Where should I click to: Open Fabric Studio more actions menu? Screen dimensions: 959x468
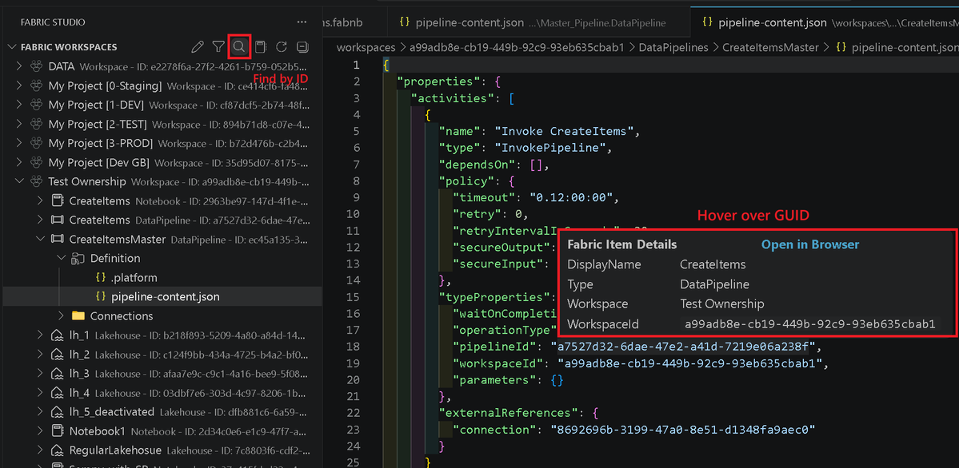(301, 21)
